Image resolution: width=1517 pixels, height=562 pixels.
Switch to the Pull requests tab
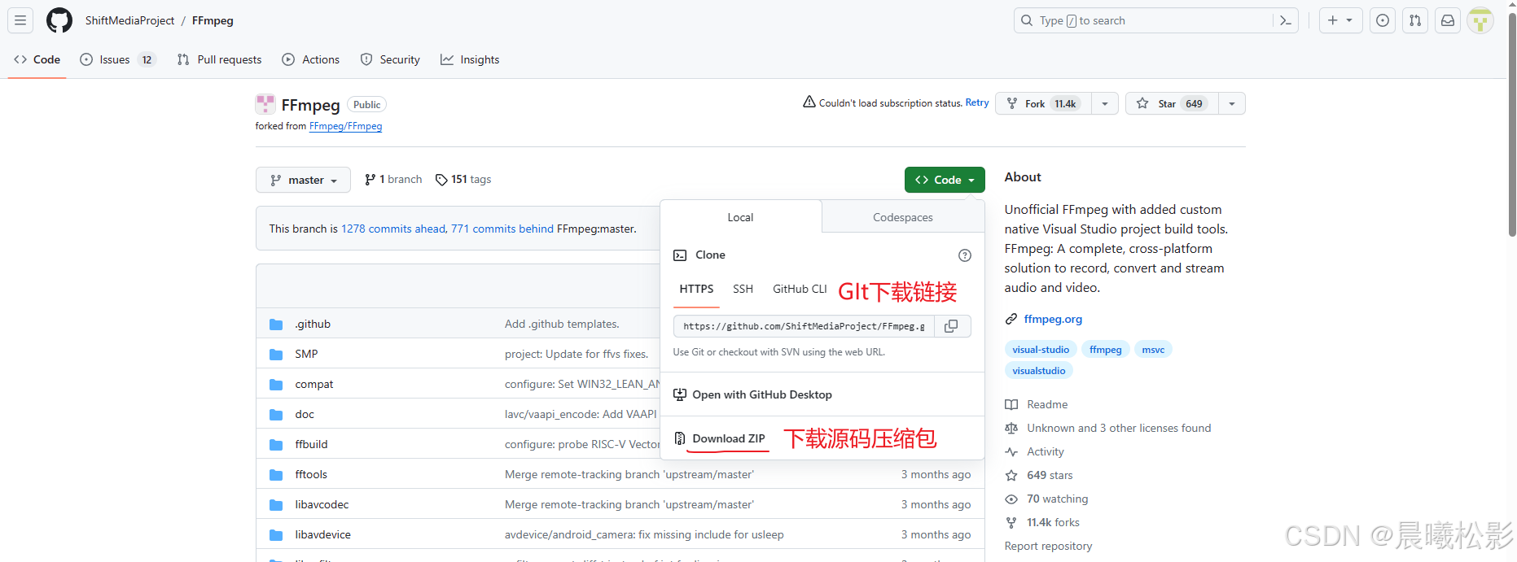(x=220, y=59)
